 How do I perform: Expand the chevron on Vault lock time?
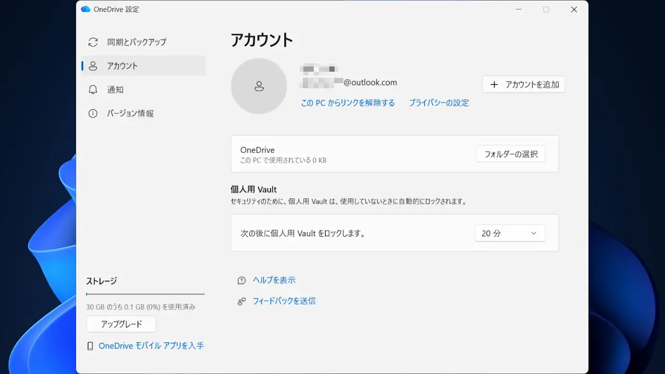click(x=534, y=233)
